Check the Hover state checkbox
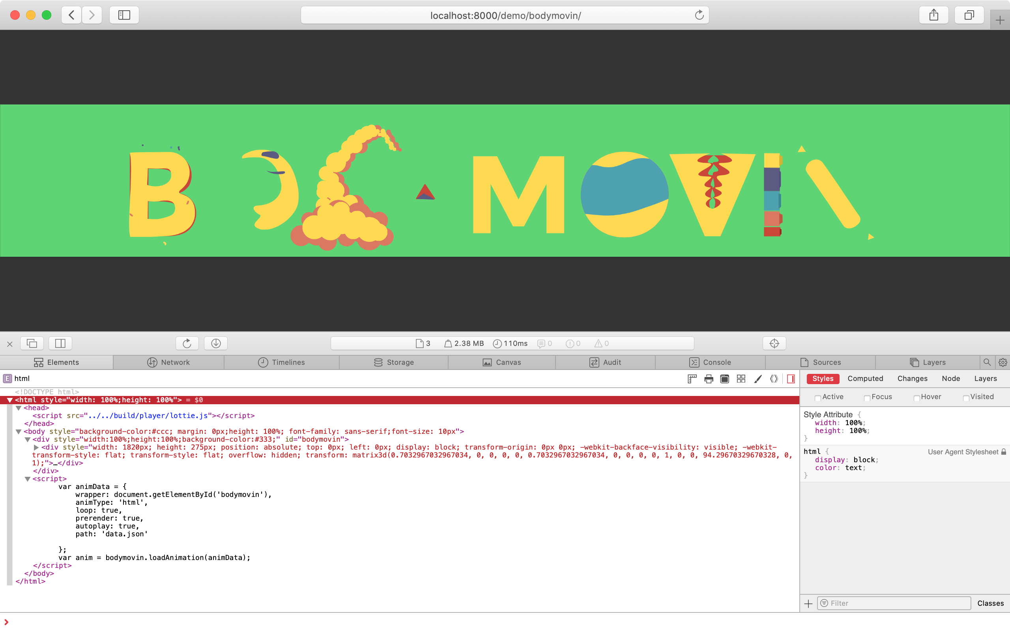 pos(916,397)
